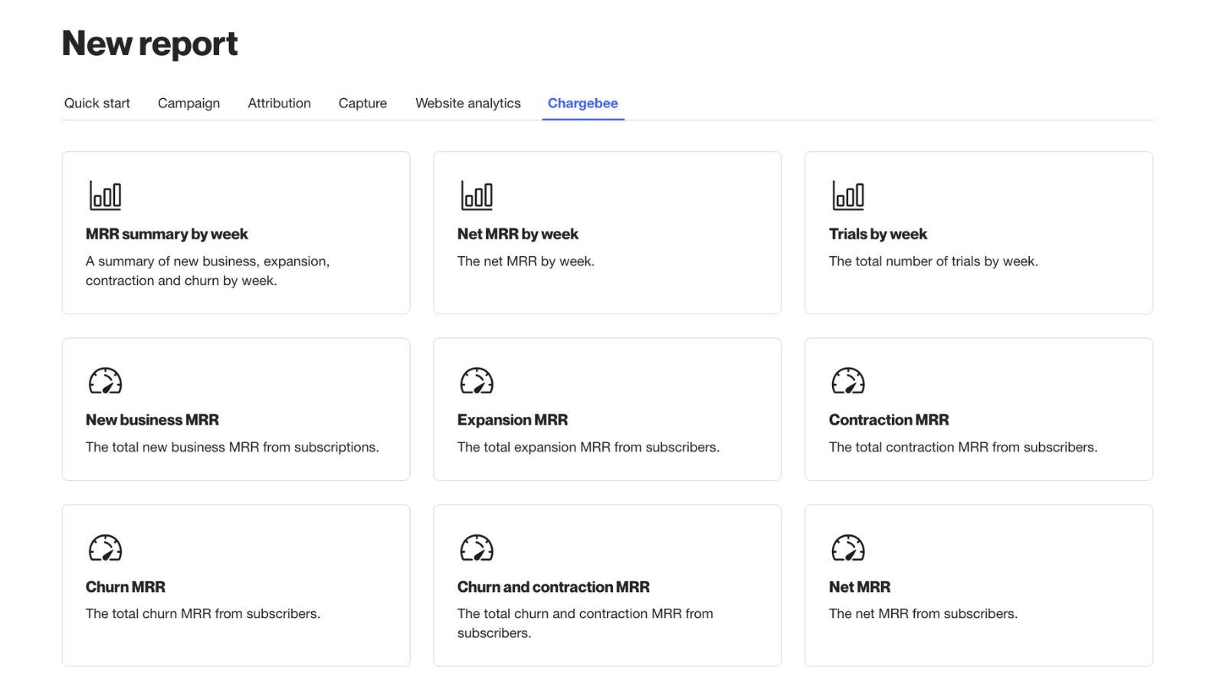
Task: Click the bar chart icon for MRR summary by week
Action: point(105,195)
